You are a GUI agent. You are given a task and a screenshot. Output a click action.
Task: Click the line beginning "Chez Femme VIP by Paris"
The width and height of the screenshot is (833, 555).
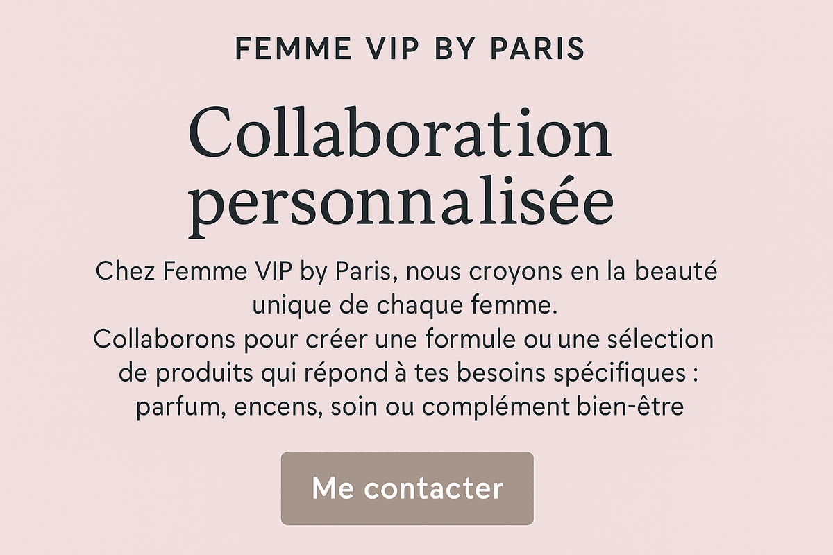click(x=406, y=272)
